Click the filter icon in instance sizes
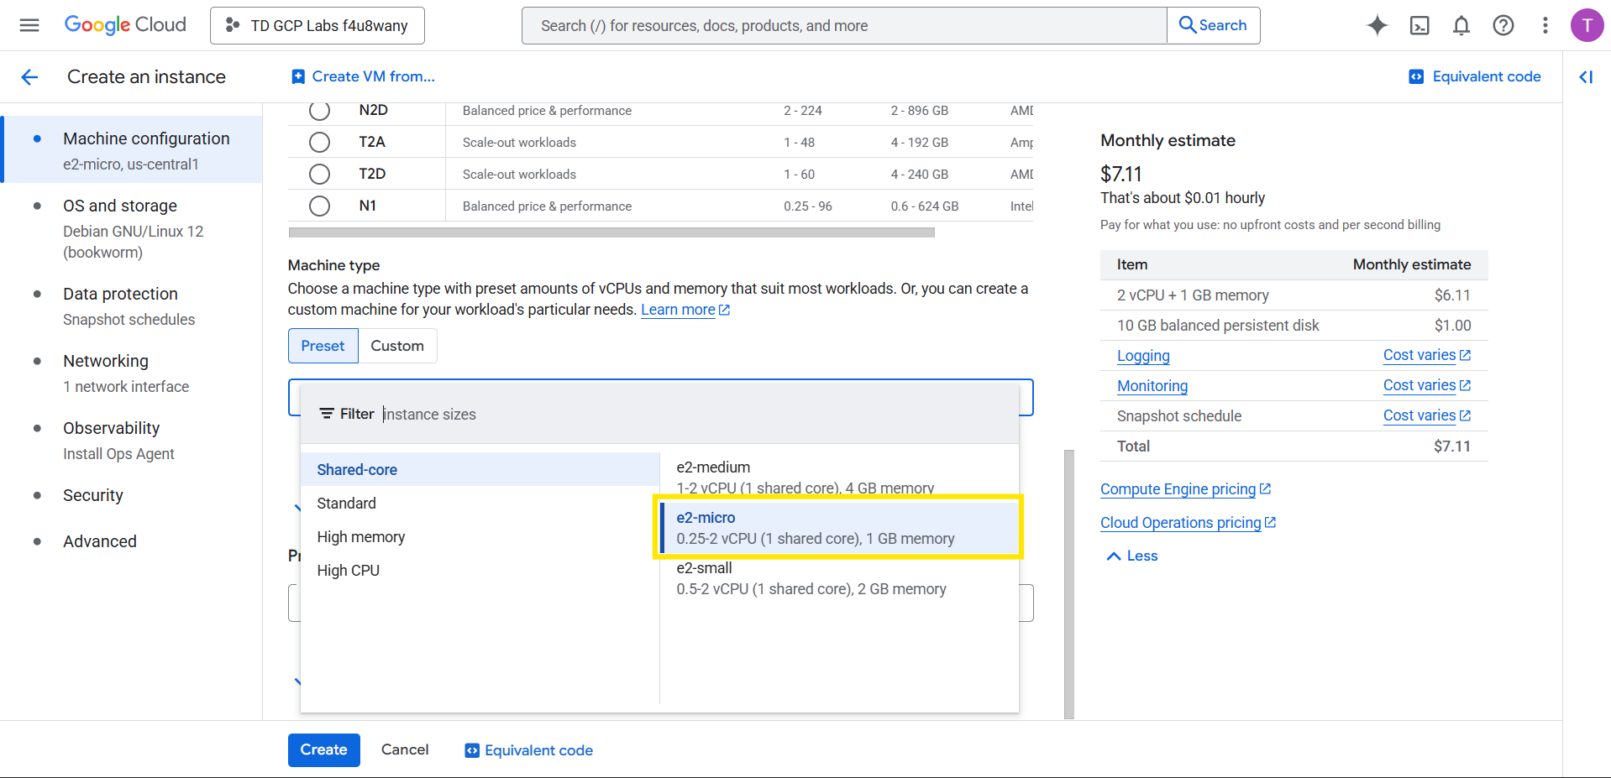The image size is (1611, 778). tap(326, 413)
